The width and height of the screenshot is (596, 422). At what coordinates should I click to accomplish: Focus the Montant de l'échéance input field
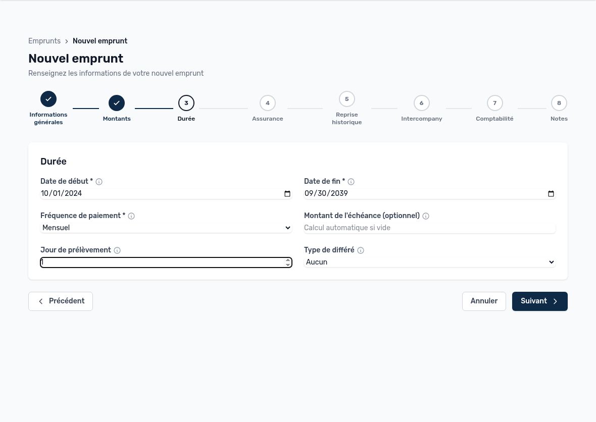point(429,228)
